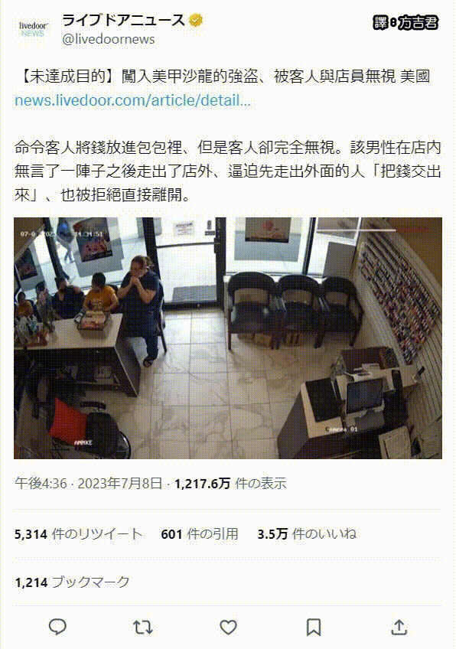The image size is (456, 649).
Task: Click the 1,217.6万 view count
Action: (230, 483)
